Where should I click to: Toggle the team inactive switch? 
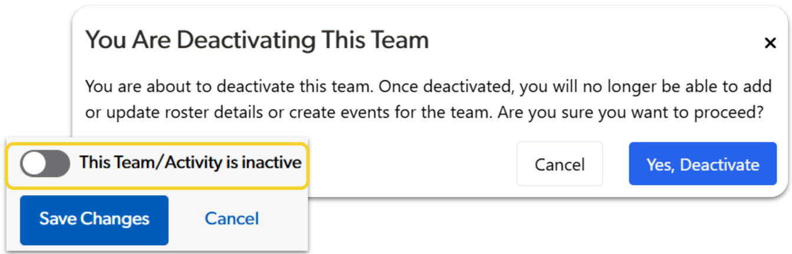pos(45,163)
